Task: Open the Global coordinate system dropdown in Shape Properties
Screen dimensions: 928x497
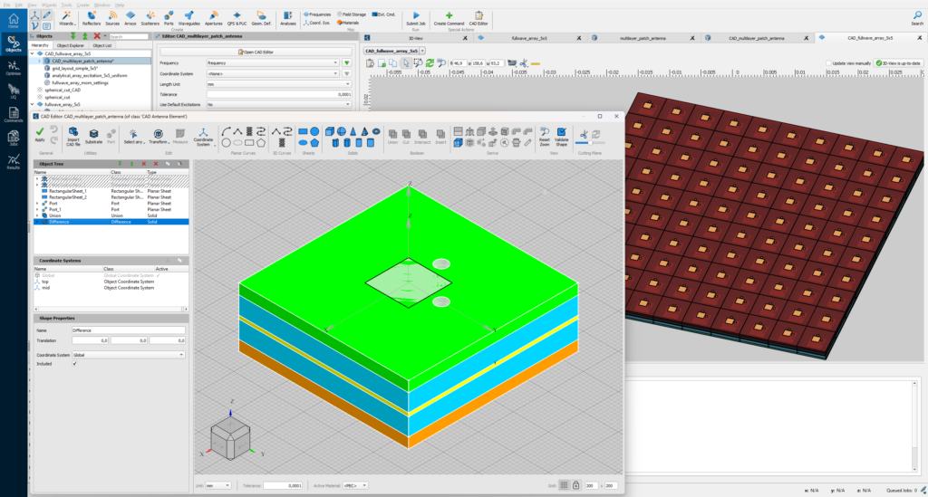Action: pyautogui.click(x=129, y=355)
